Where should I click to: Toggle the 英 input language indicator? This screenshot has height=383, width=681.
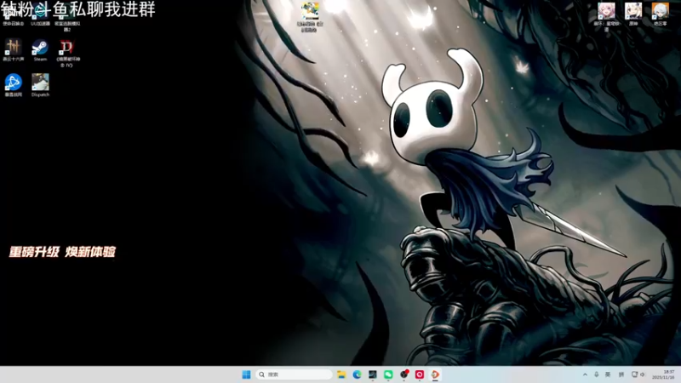608,374
